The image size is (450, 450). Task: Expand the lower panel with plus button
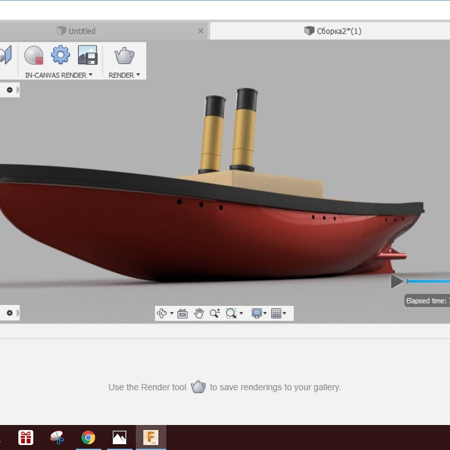click(10, 313)
